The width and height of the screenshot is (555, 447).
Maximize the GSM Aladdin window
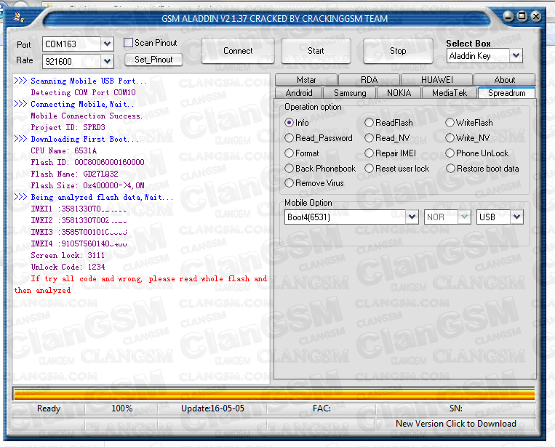coord(522,16)
